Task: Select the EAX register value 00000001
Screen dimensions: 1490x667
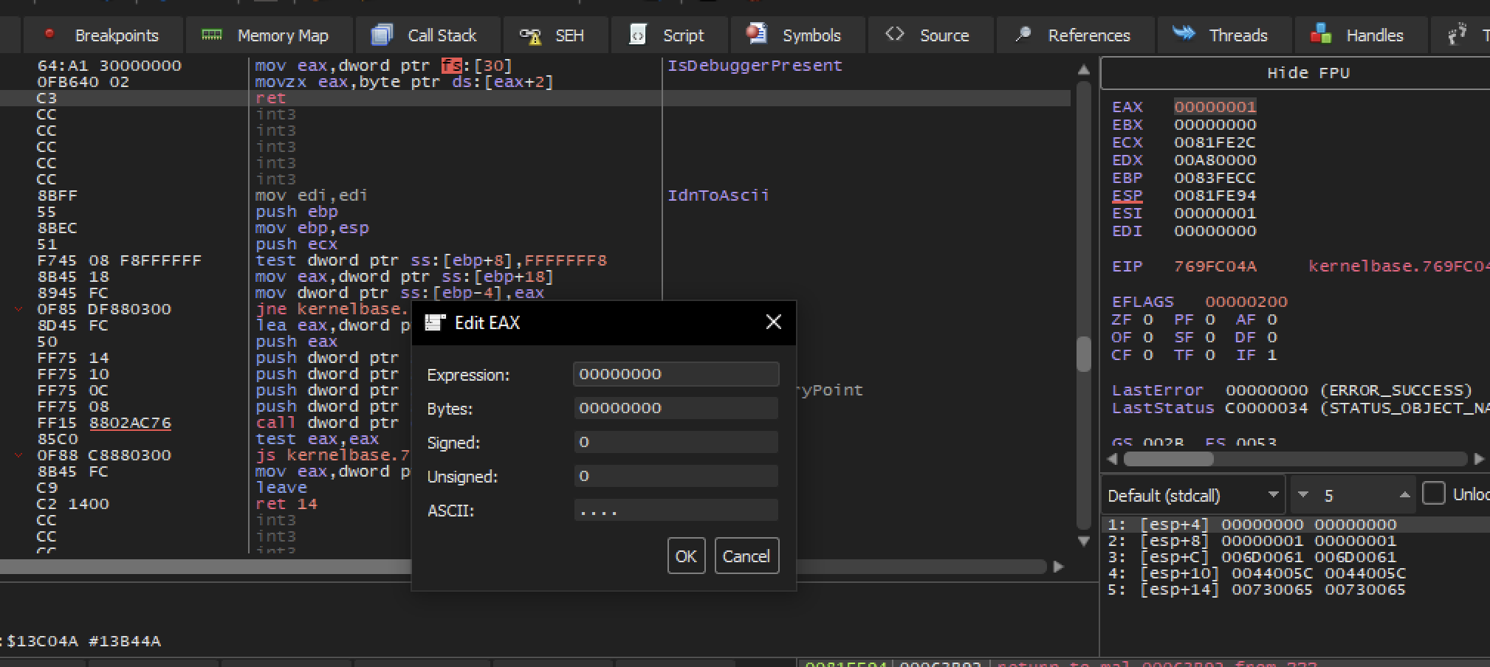Action: (1215, 107)
